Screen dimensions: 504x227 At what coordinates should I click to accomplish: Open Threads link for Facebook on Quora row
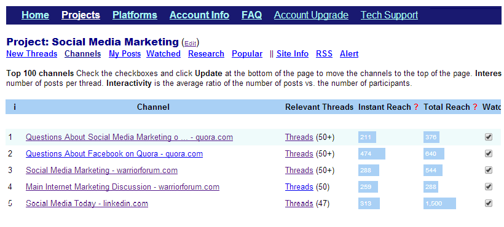pyautogui.click(x=299, y=153)
